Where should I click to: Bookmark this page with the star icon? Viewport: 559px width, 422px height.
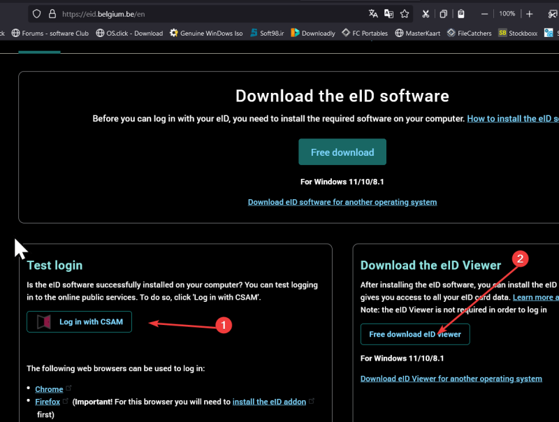coord(405,13)
